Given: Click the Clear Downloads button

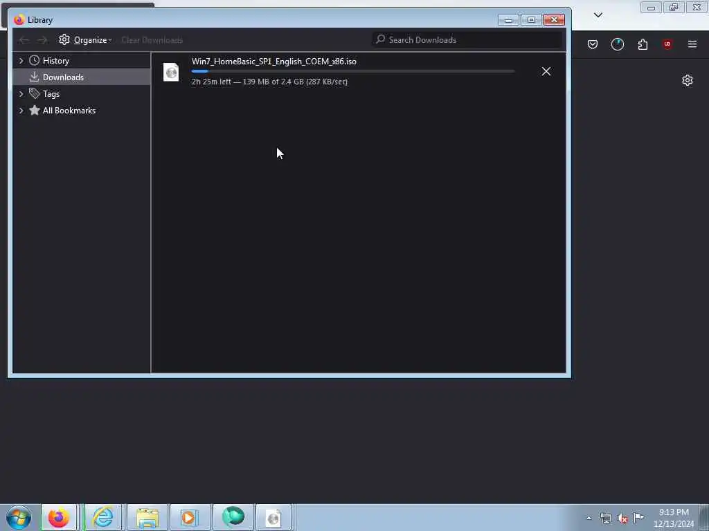Looking at the screenshot, I should click(x=152, y=39).
